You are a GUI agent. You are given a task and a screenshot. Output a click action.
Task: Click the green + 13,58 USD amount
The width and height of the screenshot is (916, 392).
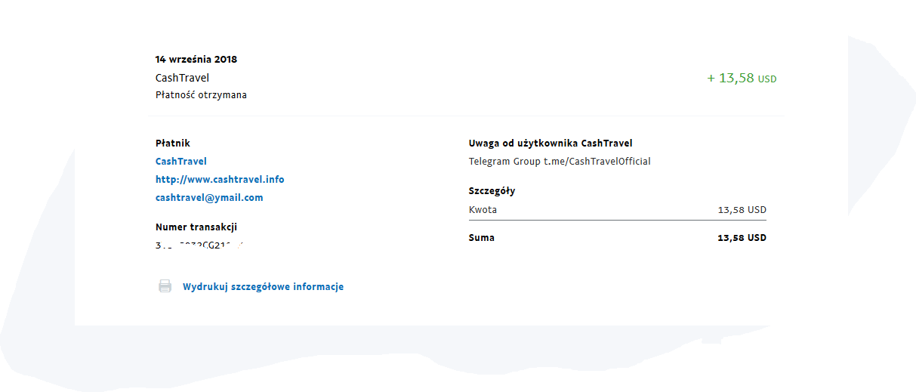tap(742, 78)
